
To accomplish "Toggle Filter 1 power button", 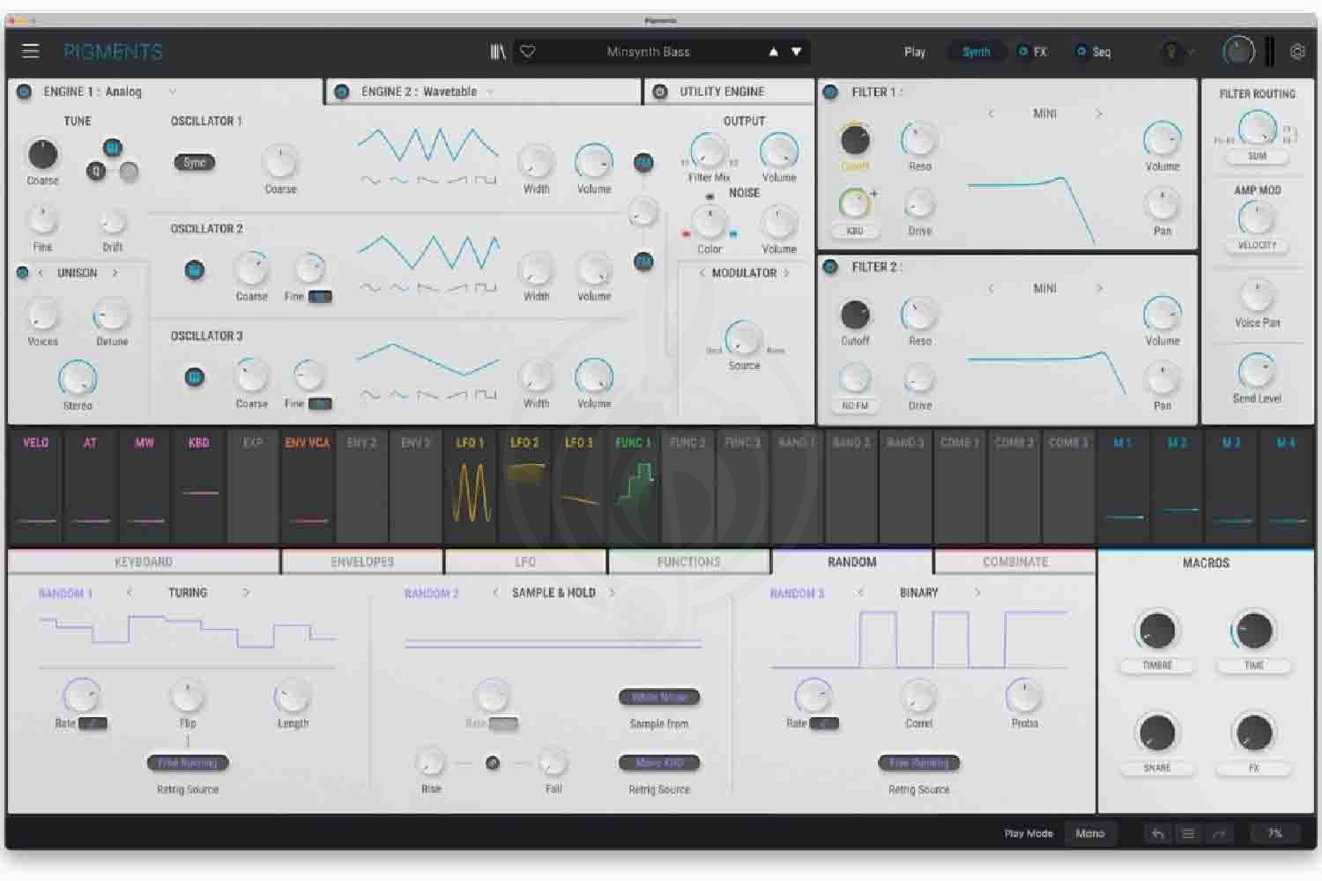I will coord(830,92).
